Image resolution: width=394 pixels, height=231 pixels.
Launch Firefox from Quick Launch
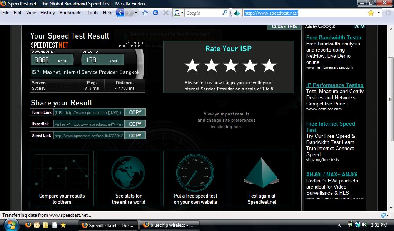[x=28, y=225]
